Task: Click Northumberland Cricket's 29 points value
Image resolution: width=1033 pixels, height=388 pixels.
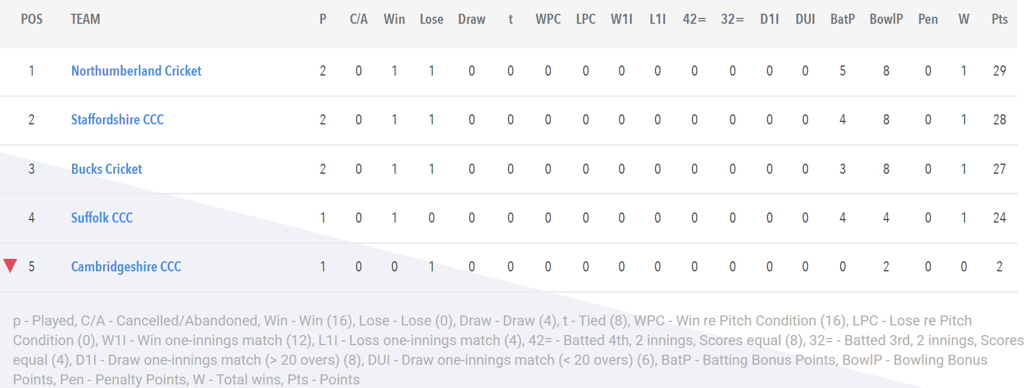Action: [1000, 71]
